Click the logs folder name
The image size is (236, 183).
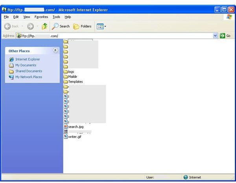point(71,71)
